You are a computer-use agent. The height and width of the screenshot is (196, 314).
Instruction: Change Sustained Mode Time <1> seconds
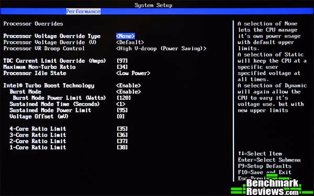(120, 104)
